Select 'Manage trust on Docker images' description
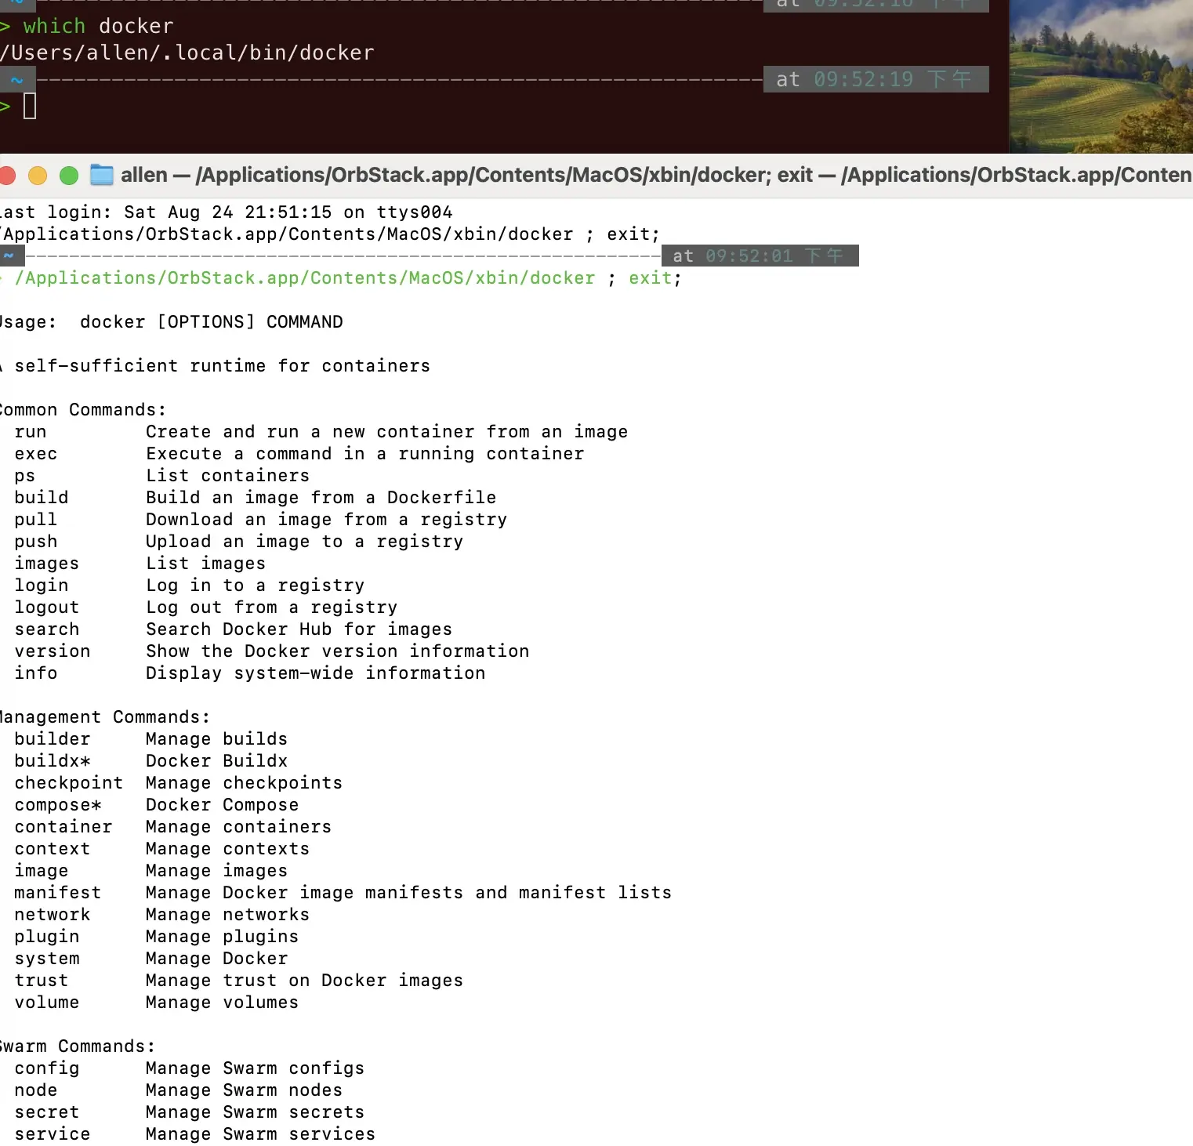 coord(305,981)
